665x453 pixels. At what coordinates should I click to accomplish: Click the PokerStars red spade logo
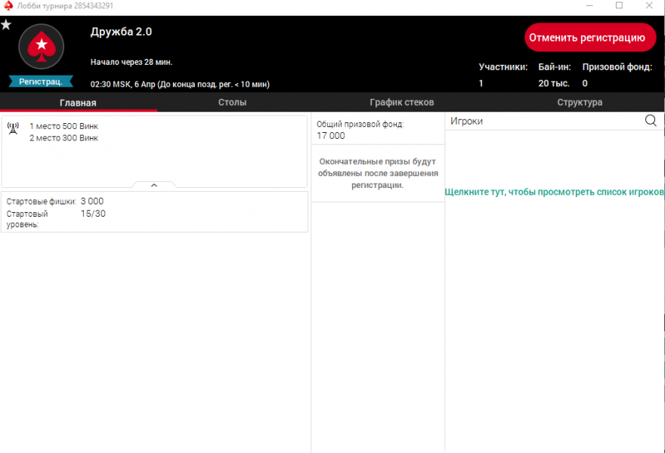pos(41,48)
